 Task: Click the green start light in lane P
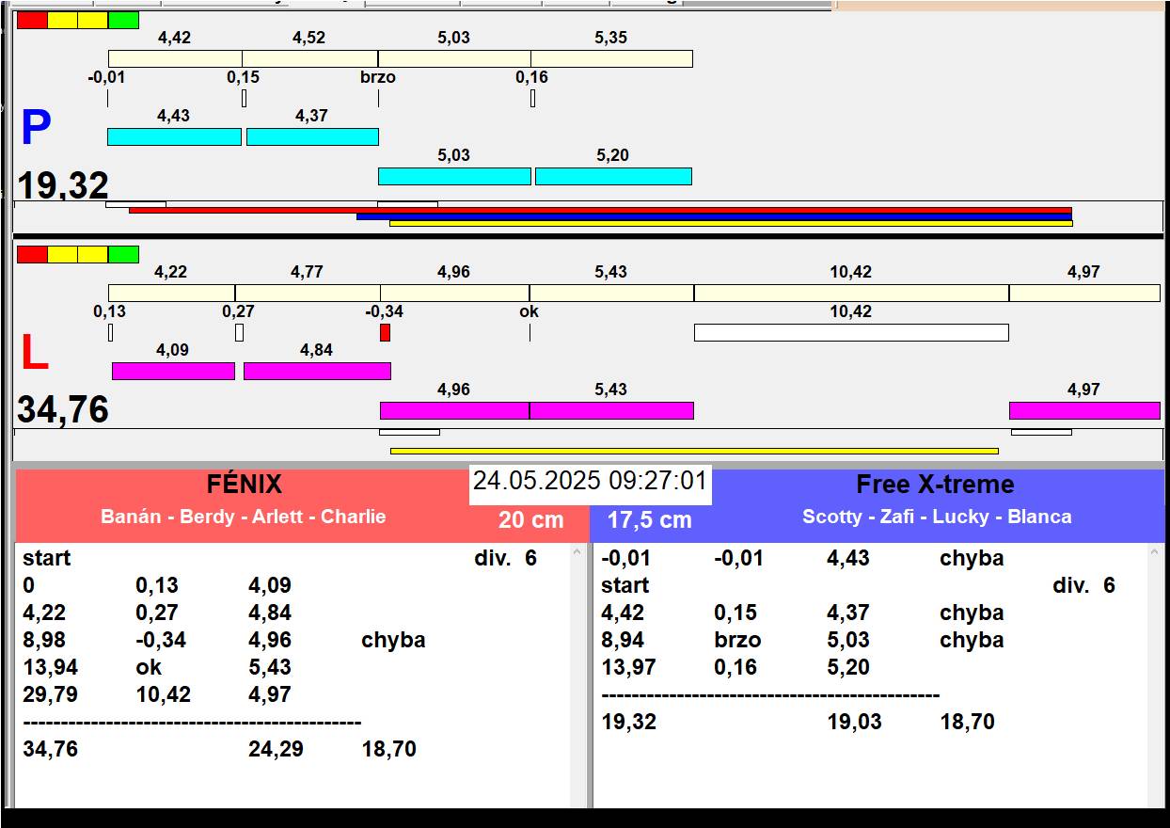123,20
